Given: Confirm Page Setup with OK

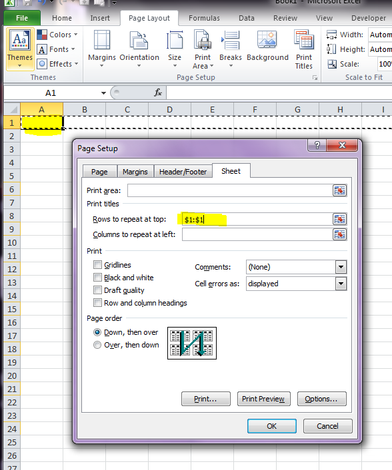Looking at the screenshot, I should coord(271,426).
